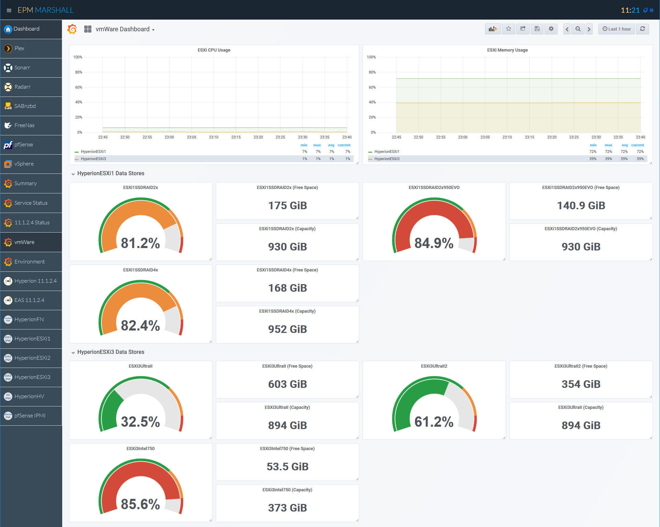Shift time range backward with left arrow
Viewport: 660px width, 527px height.
(x=567, y=29)
